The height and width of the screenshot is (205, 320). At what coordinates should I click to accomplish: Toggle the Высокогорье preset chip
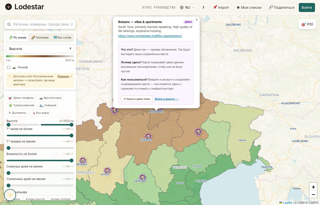(50, 98)
